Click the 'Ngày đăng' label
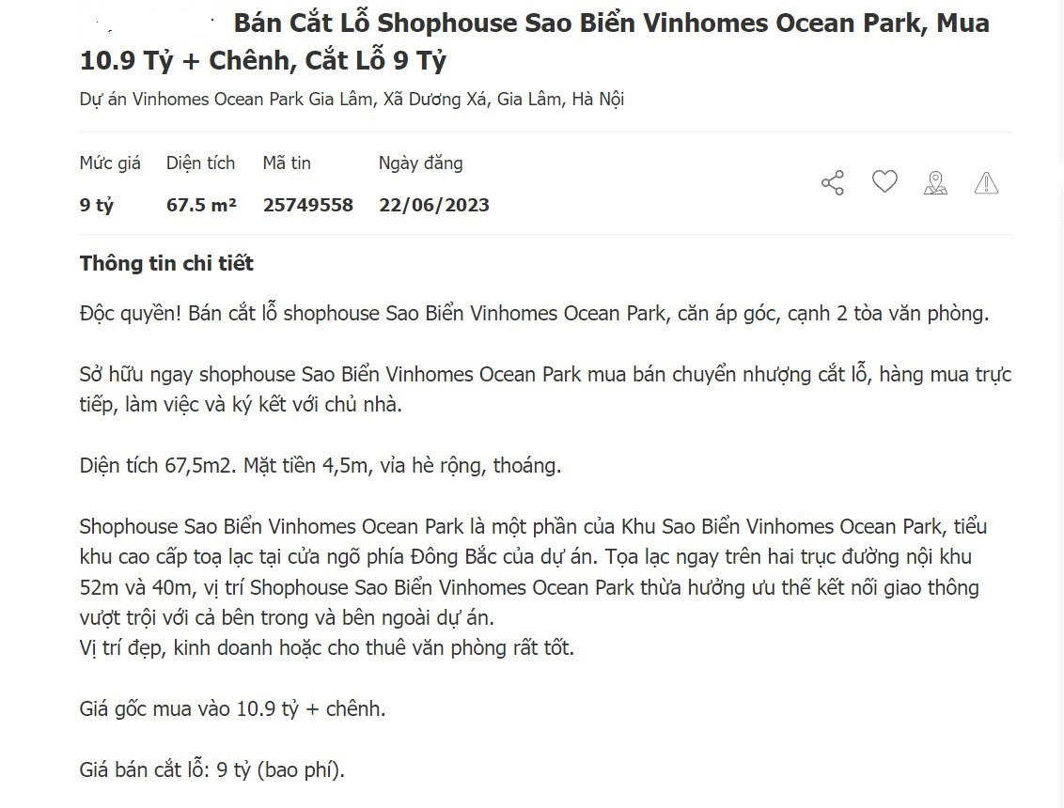Viewport: 1064px width, 808px height. pyautogui.click(x=420, y=163)
